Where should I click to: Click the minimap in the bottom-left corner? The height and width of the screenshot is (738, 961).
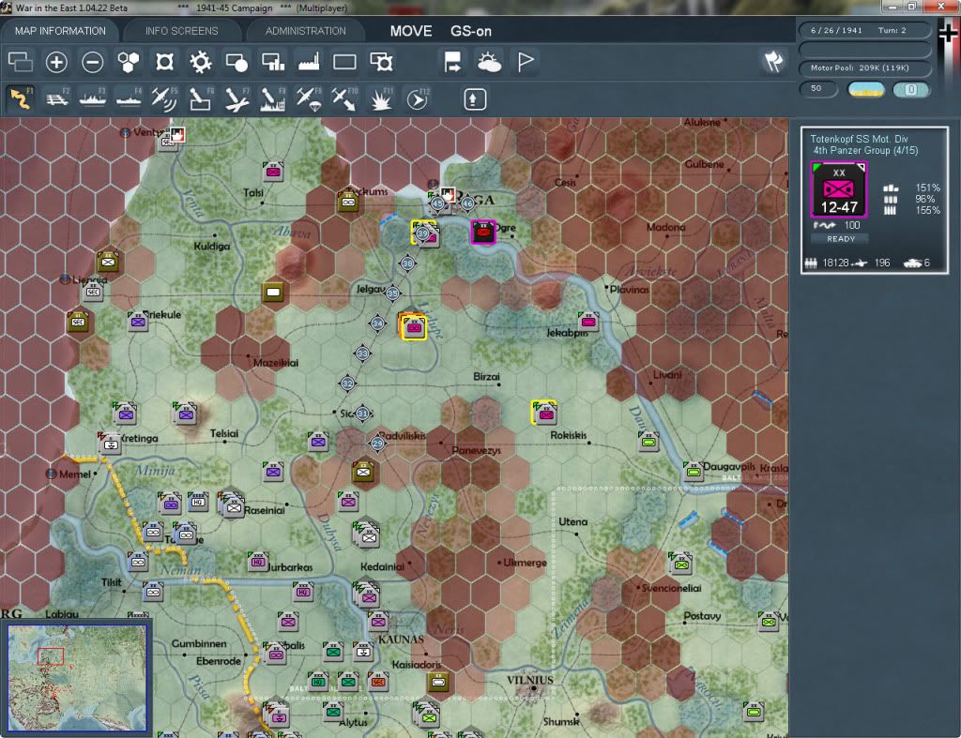pyautogui.click(x=77, y=678)
